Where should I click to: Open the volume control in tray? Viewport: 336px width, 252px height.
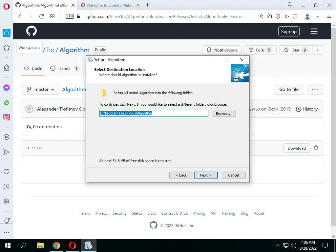(x=294, y=245)
